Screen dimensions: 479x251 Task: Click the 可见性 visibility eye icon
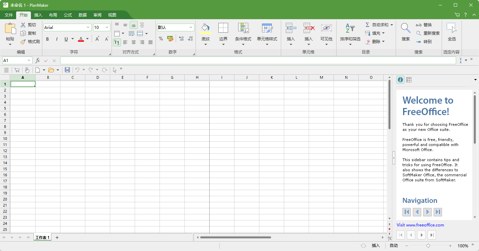click(326, 28)
